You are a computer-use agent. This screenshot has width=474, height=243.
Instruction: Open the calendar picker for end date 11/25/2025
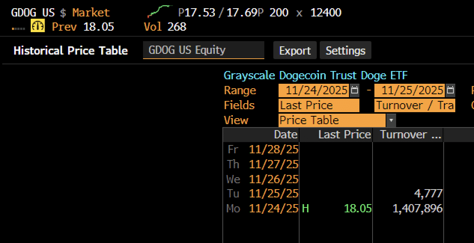(x=450, y=90)
